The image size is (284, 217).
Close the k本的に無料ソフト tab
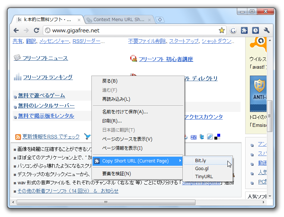pos(79,20)
